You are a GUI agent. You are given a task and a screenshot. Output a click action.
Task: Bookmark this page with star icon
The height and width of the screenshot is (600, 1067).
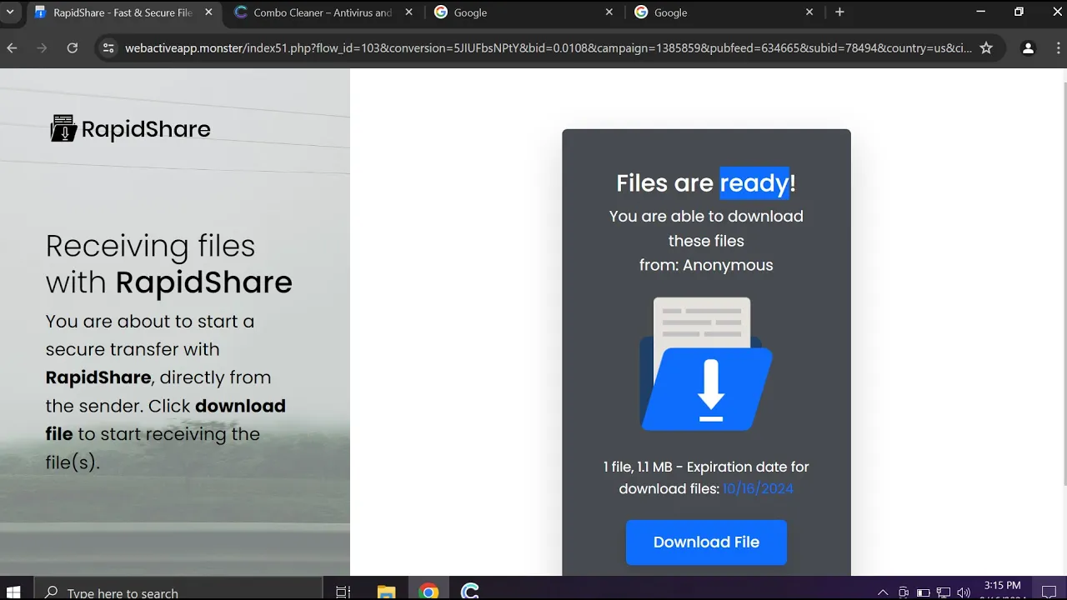(986, 48)
